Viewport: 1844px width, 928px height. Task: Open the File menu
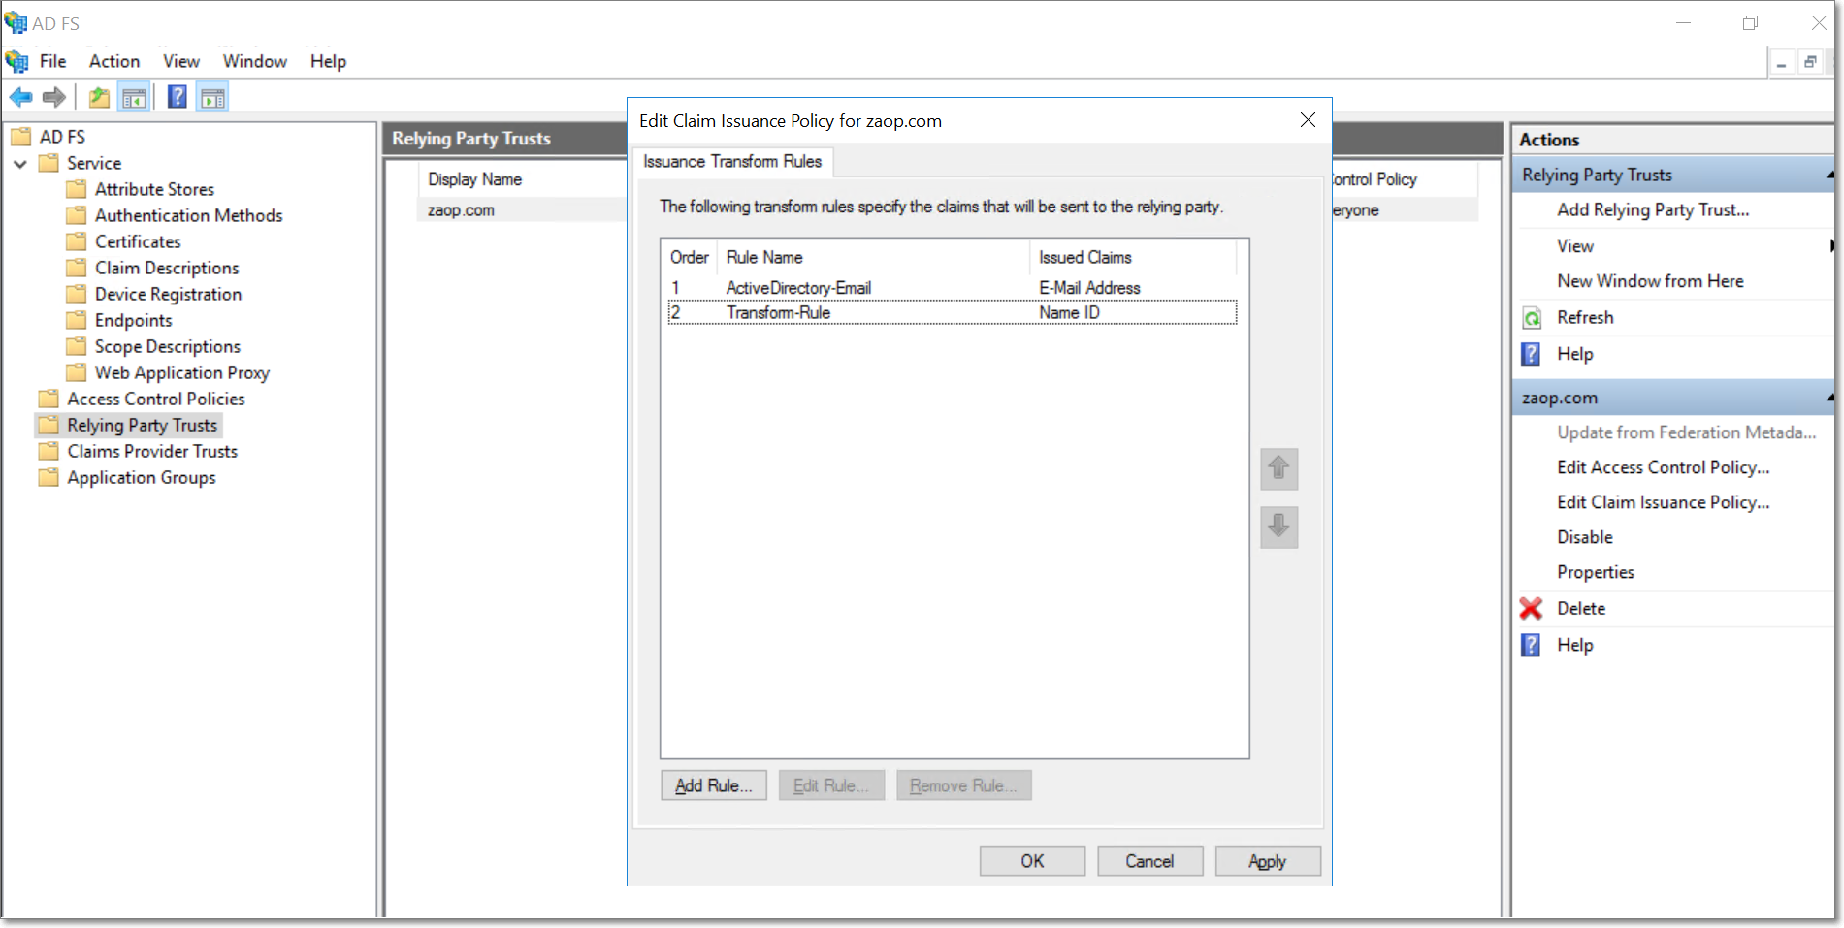[x=53, y=61]
